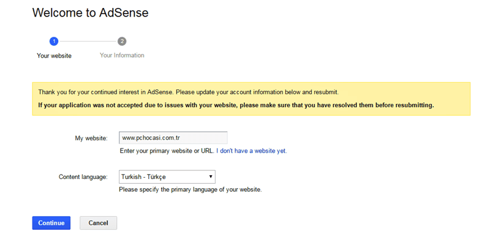The height and width of the screenshot is (239, 490).
Task: Click "Enter your primary website or URL" hint
Action: [167, 151]
